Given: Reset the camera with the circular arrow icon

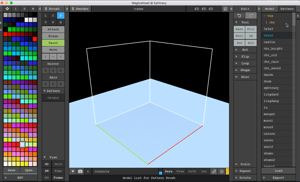Looking at the screenshot, I should pyautogui.click(x=222, y=171).
